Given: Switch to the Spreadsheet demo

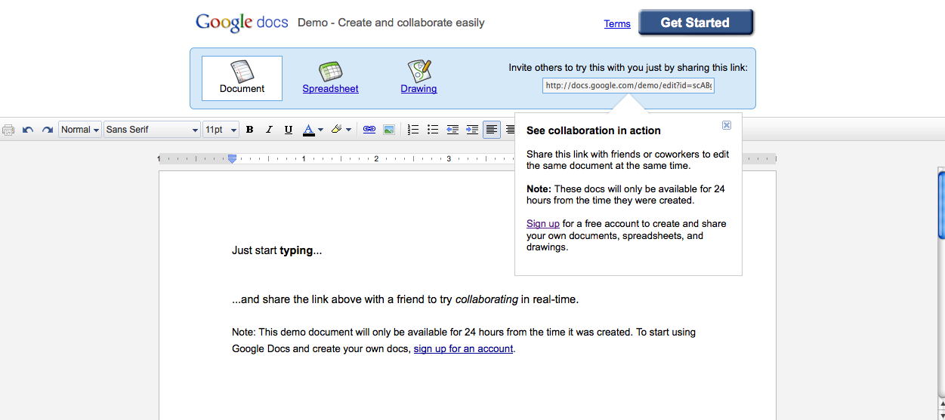Looking at the screenshot, I should 330,89.
